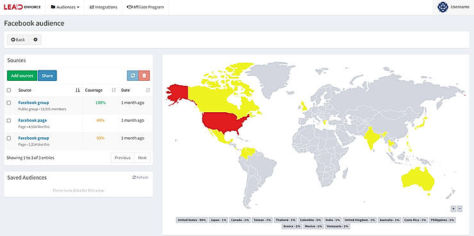Select the 59% coverage Facebook group checkbox
The width and height of the screenshot is (474, 236).
9,138
